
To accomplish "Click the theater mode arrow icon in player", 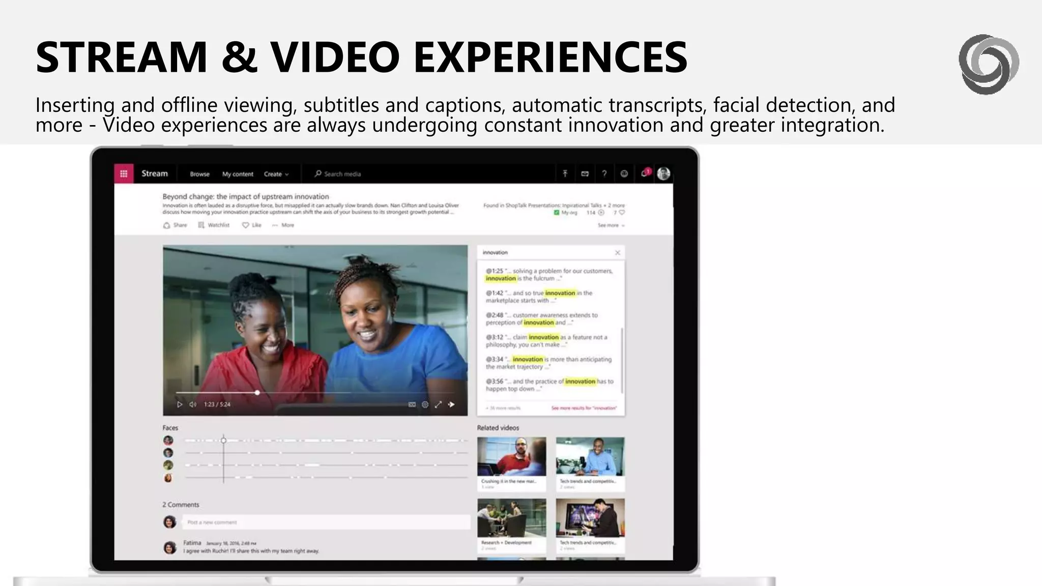I will [451, 404].
